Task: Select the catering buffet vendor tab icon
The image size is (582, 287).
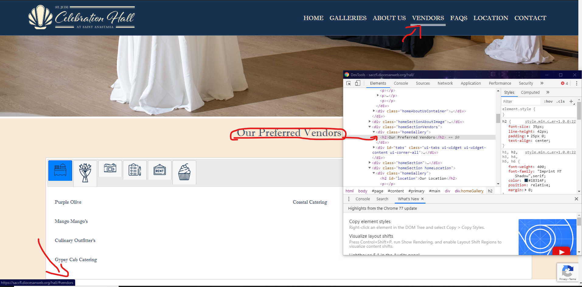Action: click(x=60, y=170)
